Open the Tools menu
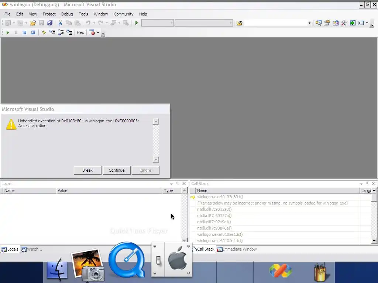Viewport: 378px width, 283px height. pyautogui.click(x=83, y=14)
